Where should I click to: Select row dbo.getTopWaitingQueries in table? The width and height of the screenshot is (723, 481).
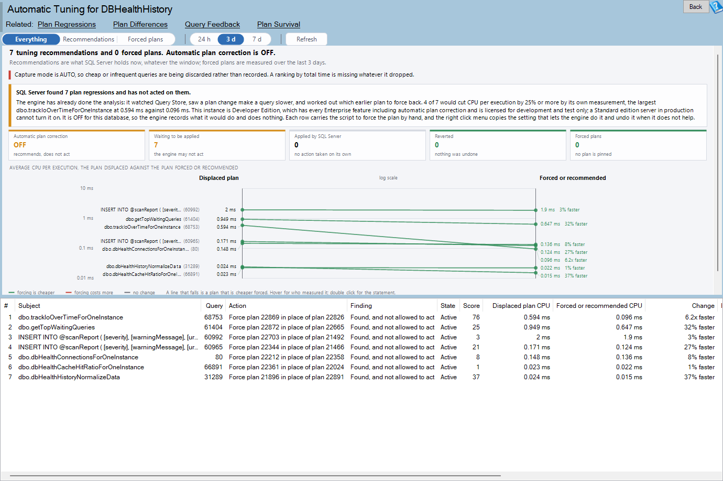361,327
